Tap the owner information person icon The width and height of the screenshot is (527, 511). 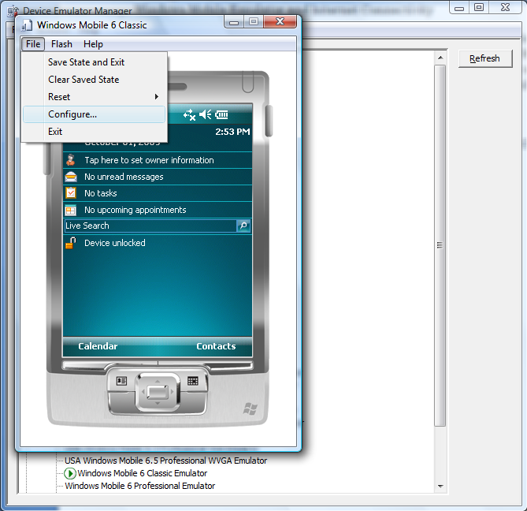pos(71,160)
